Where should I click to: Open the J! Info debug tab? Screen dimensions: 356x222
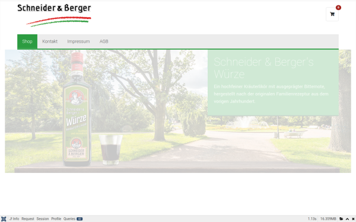tap(14, 219)
